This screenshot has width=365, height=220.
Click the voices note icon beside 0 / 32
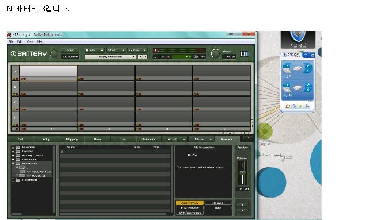155,56
